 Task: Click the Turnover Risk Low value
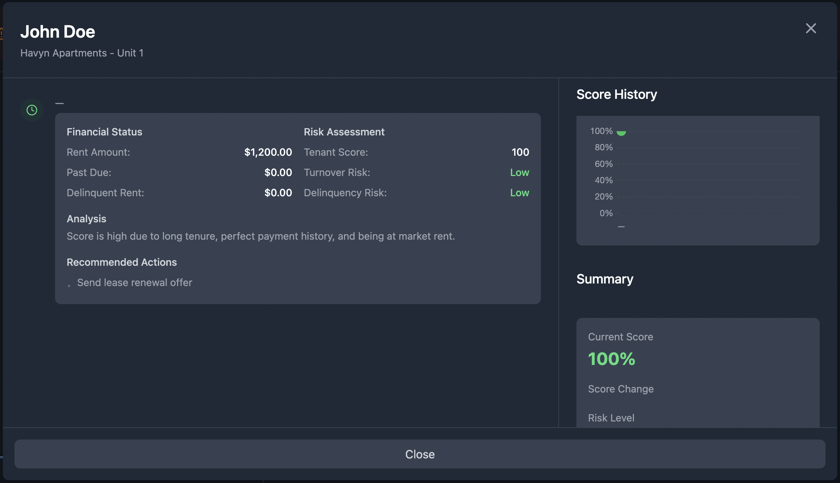click(519, 172)
